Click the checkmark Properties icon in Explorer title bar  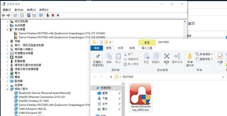tap(101, 42)
